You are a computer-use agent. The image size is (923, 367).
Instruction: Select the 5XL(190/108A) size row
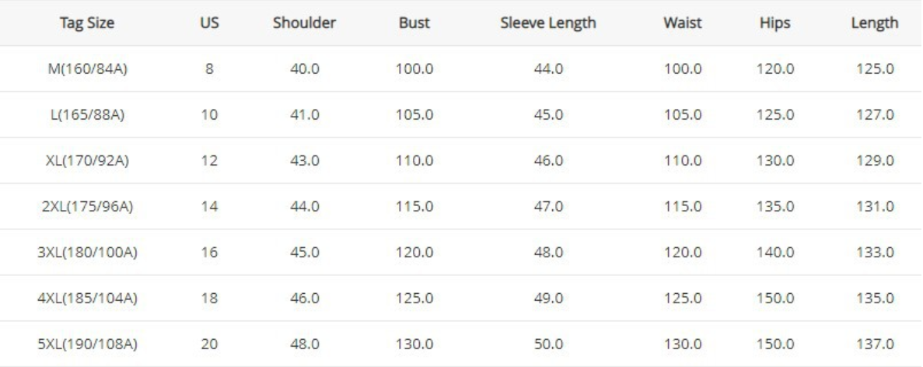coord(87,344)
